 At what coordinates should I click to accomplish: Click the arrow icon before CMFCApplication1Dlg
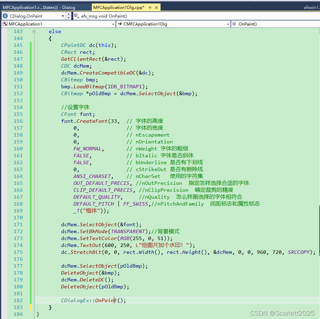click(x=120, y=24)
